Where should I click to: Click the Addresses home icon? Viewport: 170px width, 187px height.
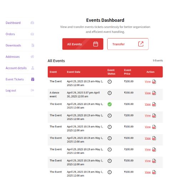pyautogui.click(x=32, y=56)
